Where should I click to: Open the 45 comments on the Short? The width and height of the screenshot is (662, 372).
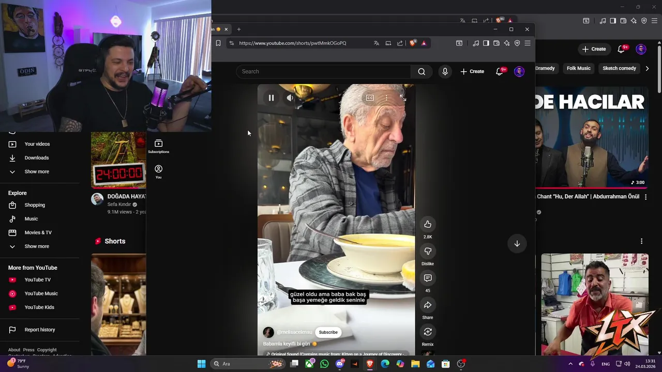point(428,278)
